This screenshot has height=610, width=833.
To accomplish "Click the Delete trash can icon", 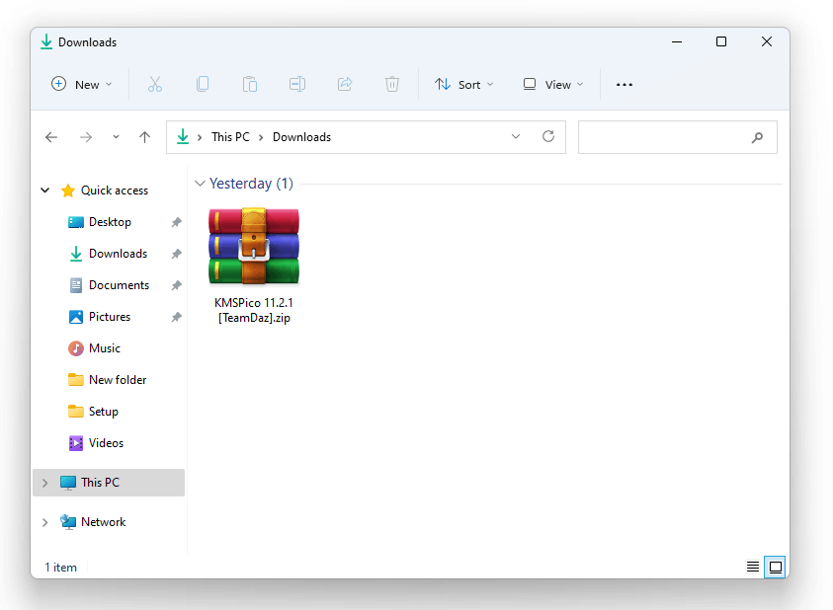I will pos(392,85).
